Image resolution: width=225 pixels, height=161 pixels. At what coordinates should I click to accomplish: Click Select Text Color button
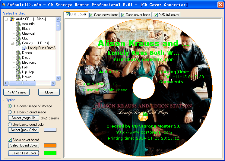click(24, 153)
